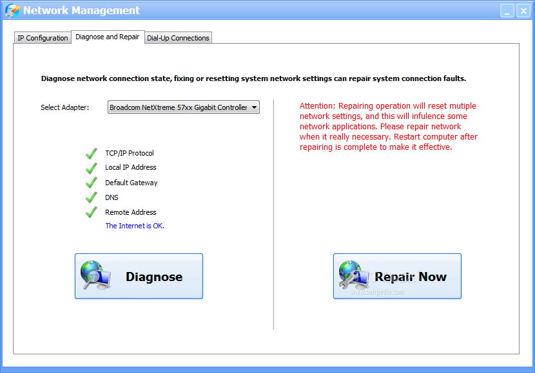Click the Repair Now button
Image resolution: width=535 pixels, height=373 pixels.
tap(397, 277)
